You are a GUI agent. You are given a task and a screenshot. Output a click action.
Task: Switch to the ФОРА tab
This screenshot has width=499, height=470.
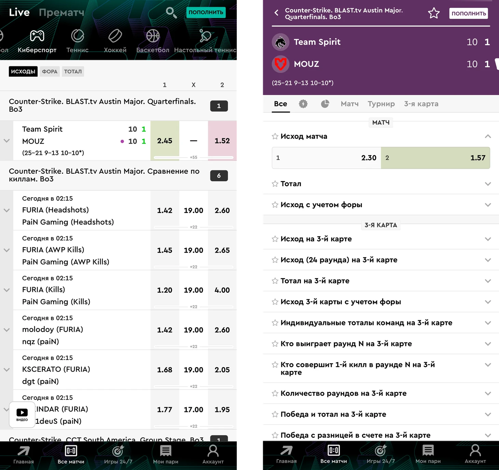[50, 71]
